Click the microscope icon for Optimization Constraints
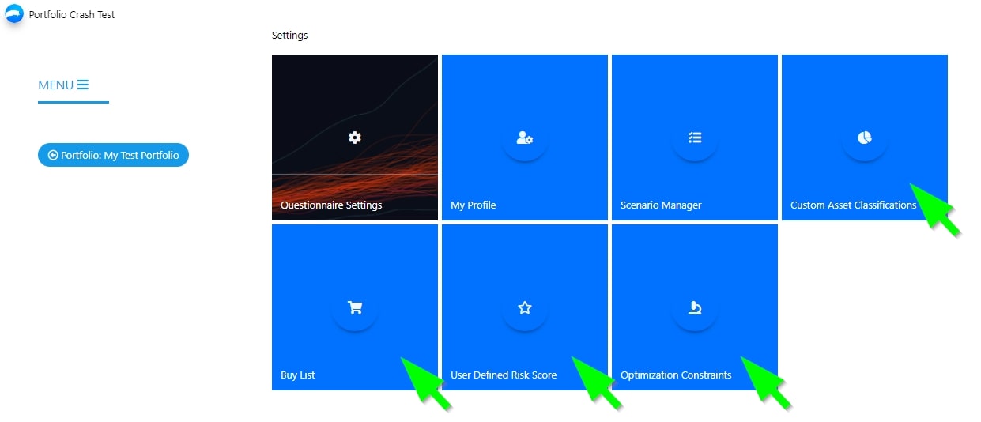Viewport: 981px width, 422px height. (695, 307)
